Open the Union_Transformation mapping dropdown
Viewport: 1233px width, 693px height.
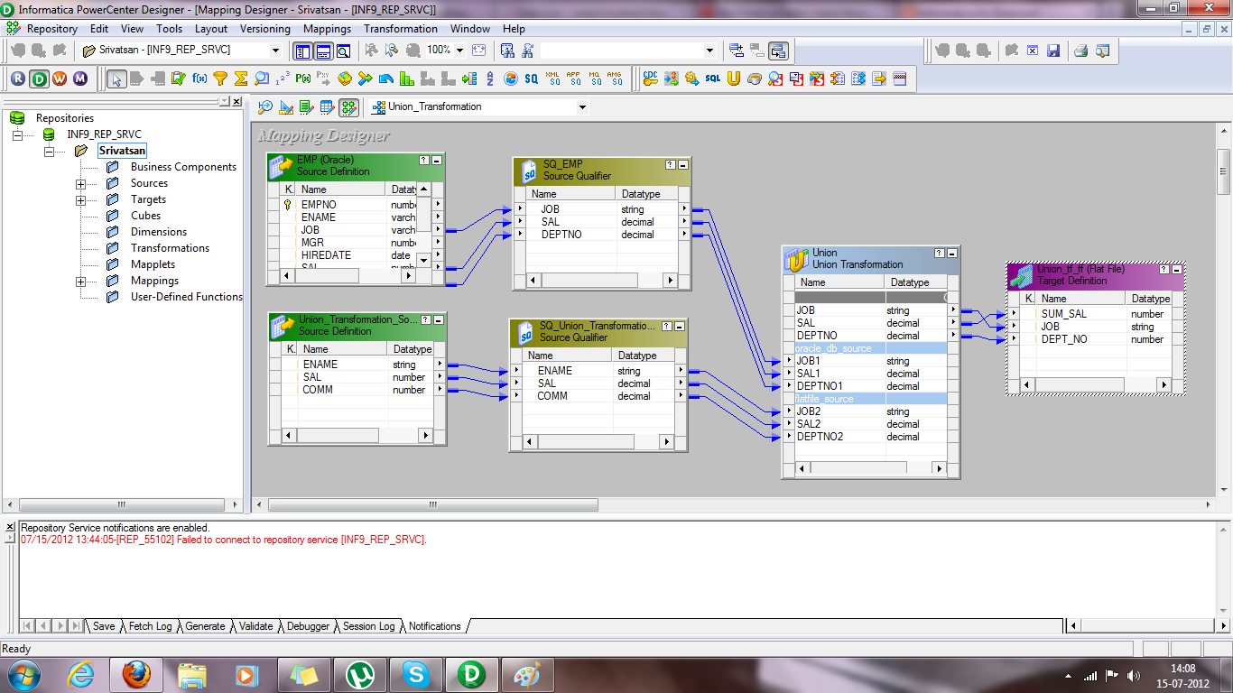pyautogui.click(x=581, y=106)
